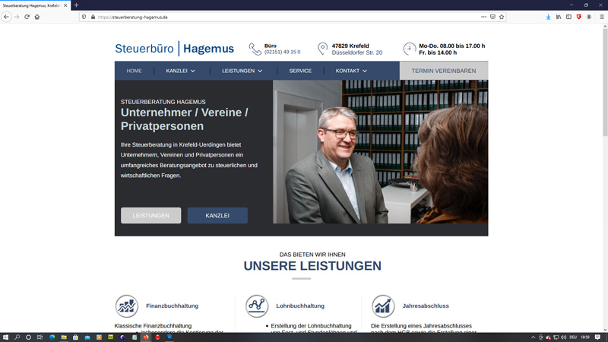Expand the KANZLEI dropdown chevron

193,71
